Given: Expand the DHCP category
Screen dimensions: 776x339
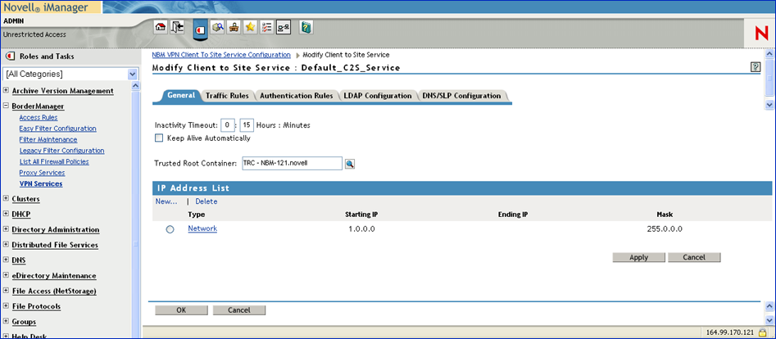Looking at the screenshot, I should (6, 214).
